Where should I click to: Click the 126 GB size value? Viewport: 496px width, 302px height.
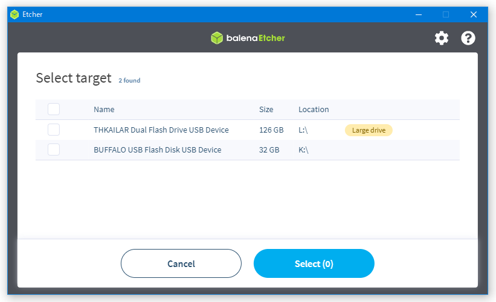(x=271, y=130)
